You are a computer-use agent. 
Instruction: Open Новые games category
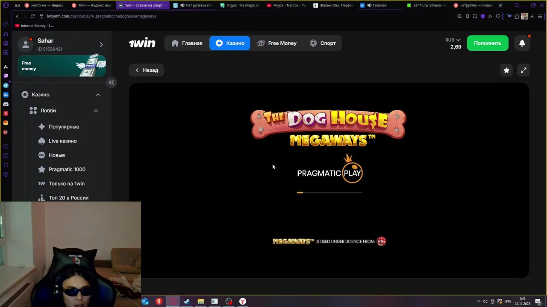pyautogui.click(x=57, y=155)
